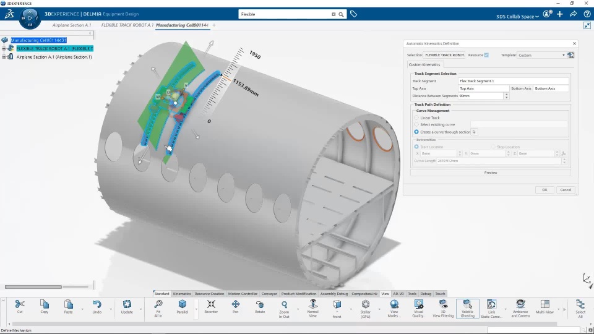Click the Preview button
This screenshot has height=334, width=594.
pos(491,173)
